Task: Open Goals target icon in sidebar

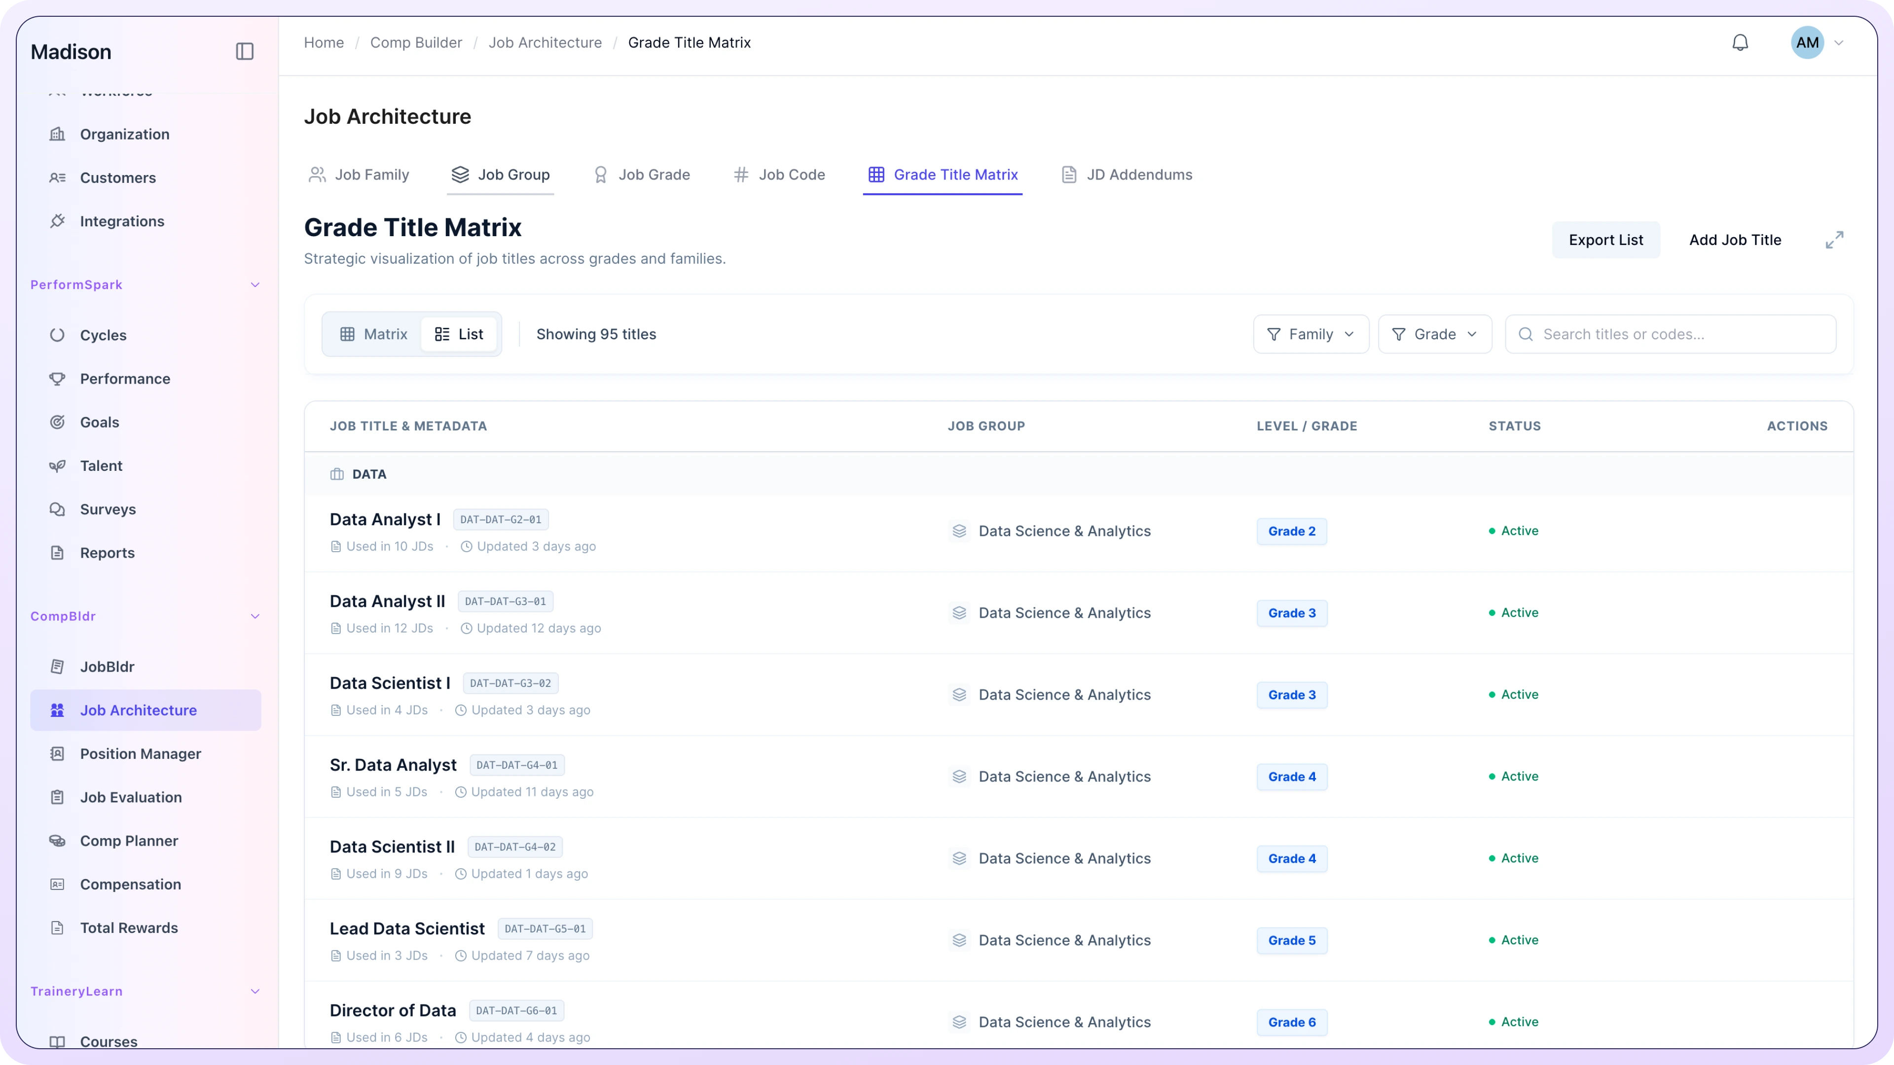Action: (x=57, y=422)
